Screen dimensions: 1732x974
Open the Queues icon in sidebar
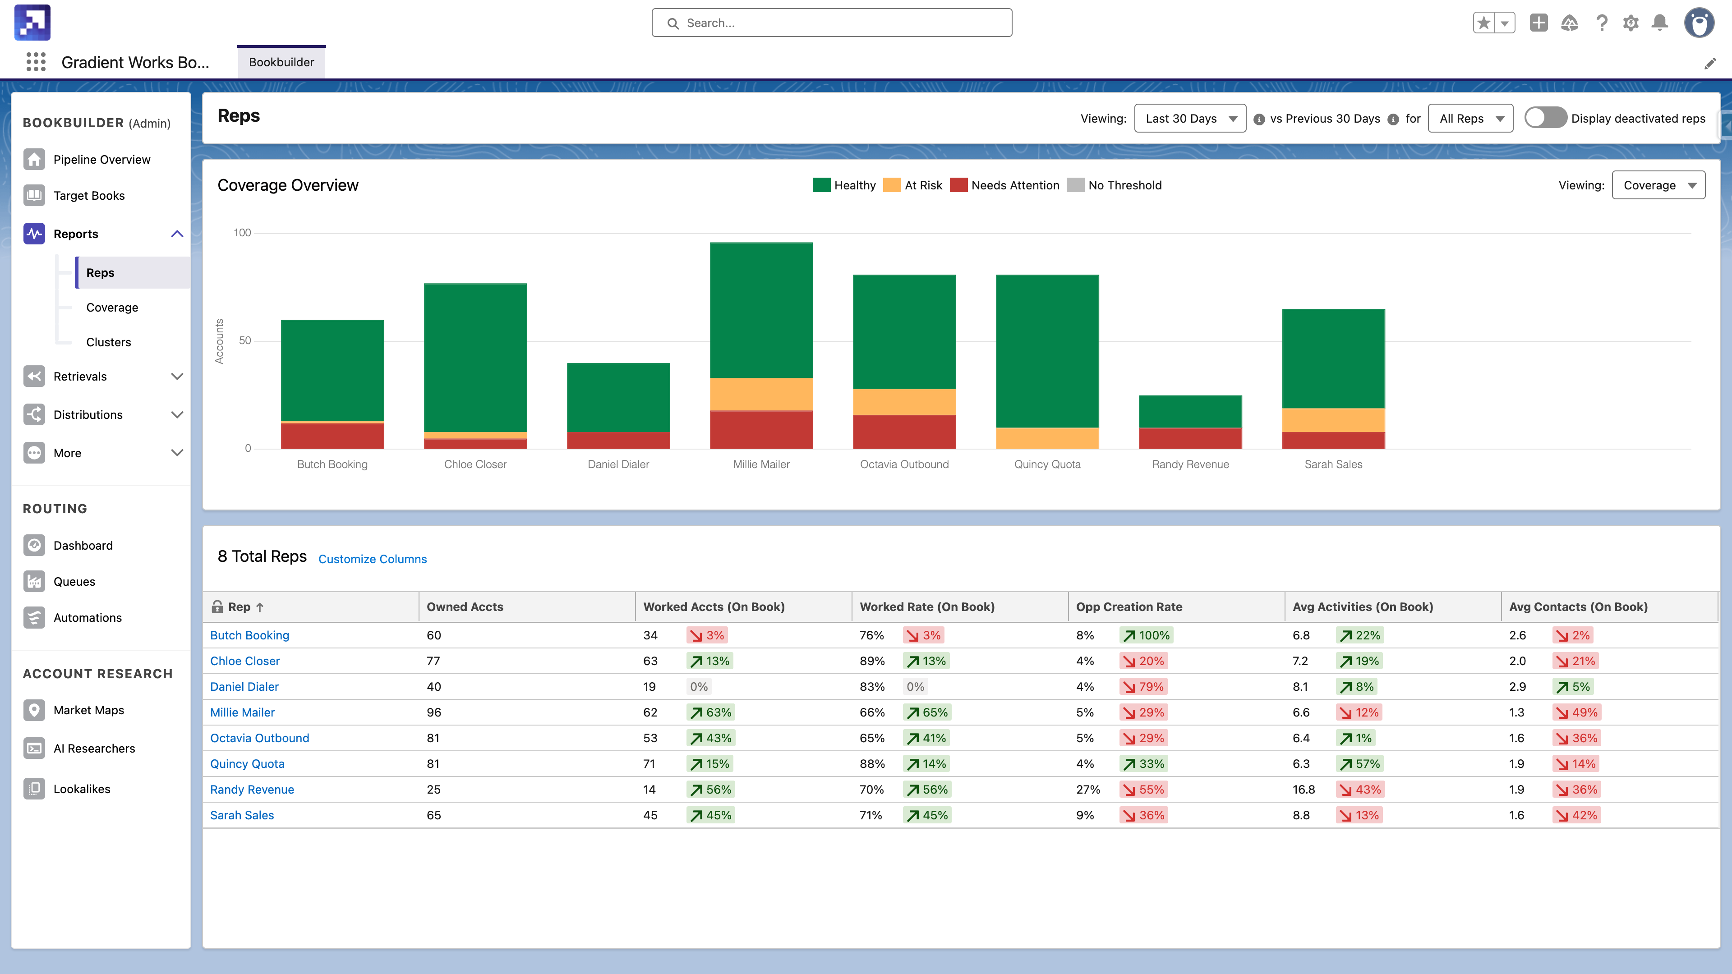(34, 581)
